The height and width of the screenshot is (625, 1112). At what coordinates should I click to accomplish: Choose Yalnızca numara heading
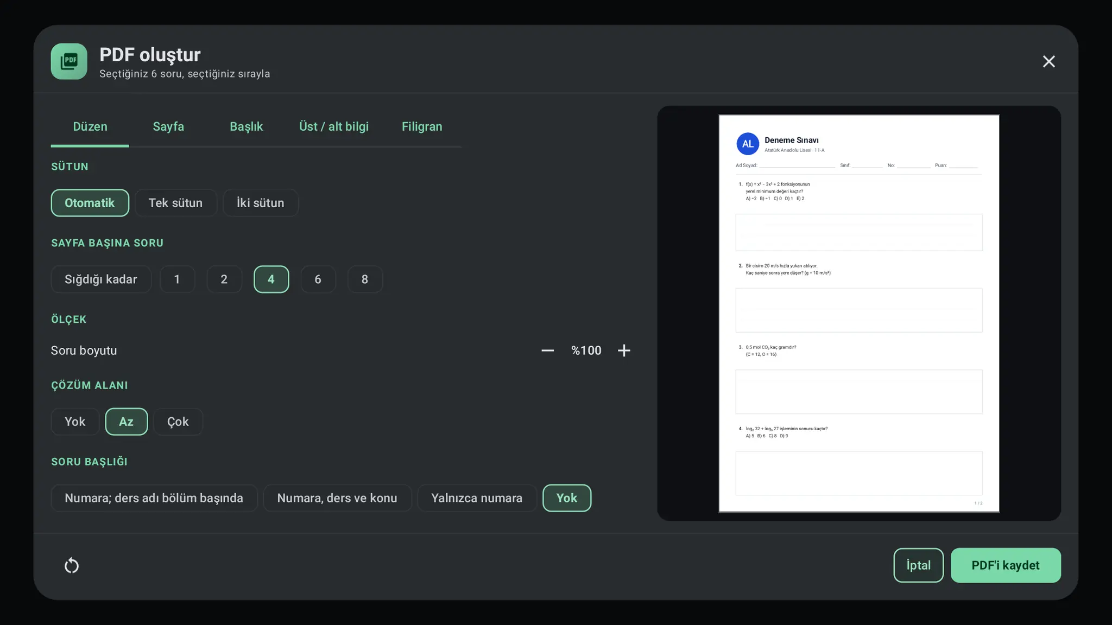pyautogui.click(x=477, y=498)
